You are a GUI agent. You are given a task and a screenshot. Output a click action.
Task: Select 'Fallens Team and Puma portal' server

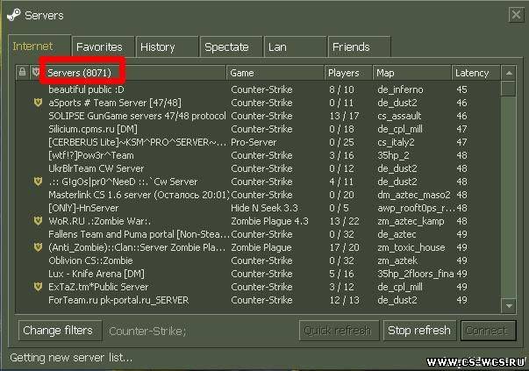point(258,234)
